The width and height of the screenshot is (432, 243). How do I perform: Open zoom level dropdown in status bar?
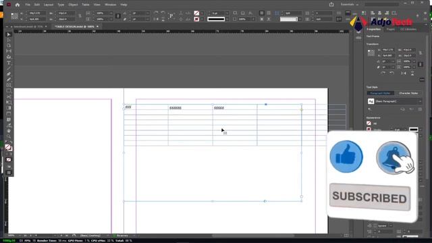coord(20,236)
